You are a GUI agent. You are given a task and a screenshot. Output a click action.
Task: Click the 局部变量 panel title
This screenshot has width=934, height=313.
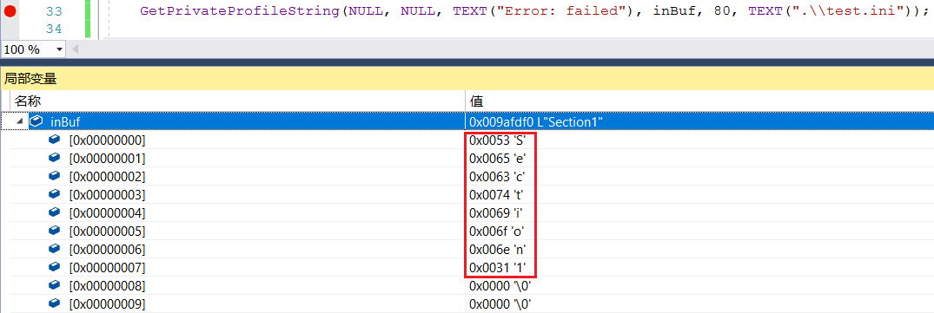tap(30, 78)
